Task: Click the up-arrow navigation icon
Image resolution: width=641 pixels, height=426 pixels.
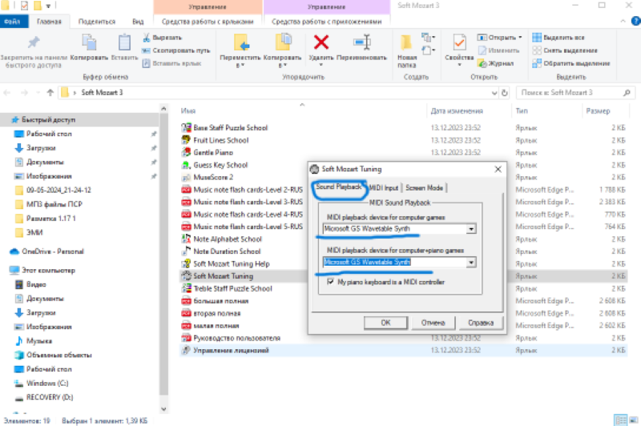Action: [x=50, y=93]
